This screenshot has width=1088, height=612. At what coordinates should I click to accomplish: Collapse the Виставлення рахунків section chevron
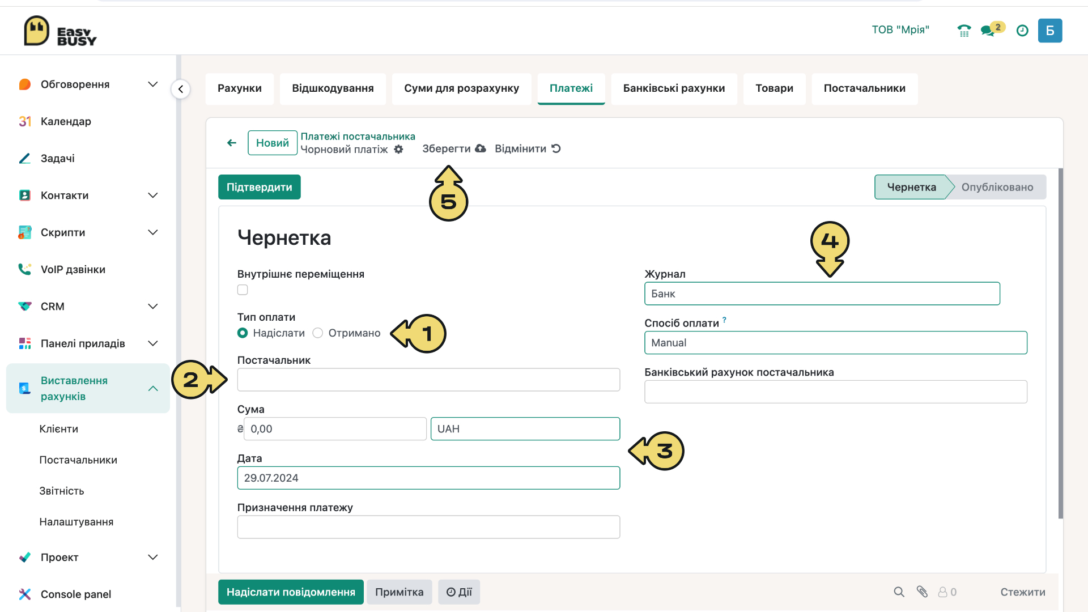click(x=153, y=388)
